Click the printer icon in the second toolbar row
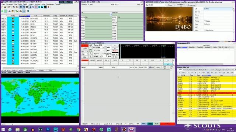 click(x=21, y=11)
